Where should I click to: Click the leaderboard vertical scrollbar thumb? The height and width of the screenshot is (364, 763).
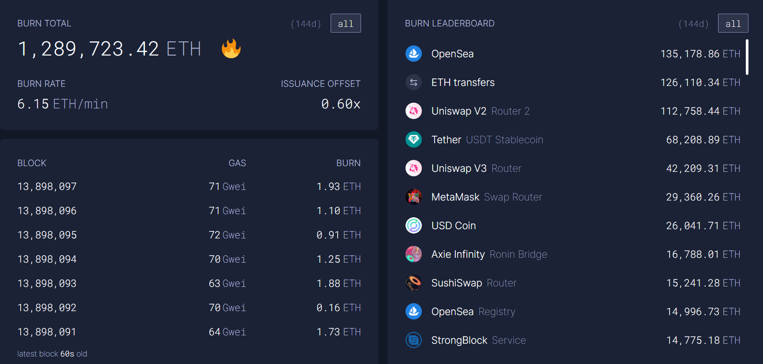pyautogui.click(x=747, y=57)
